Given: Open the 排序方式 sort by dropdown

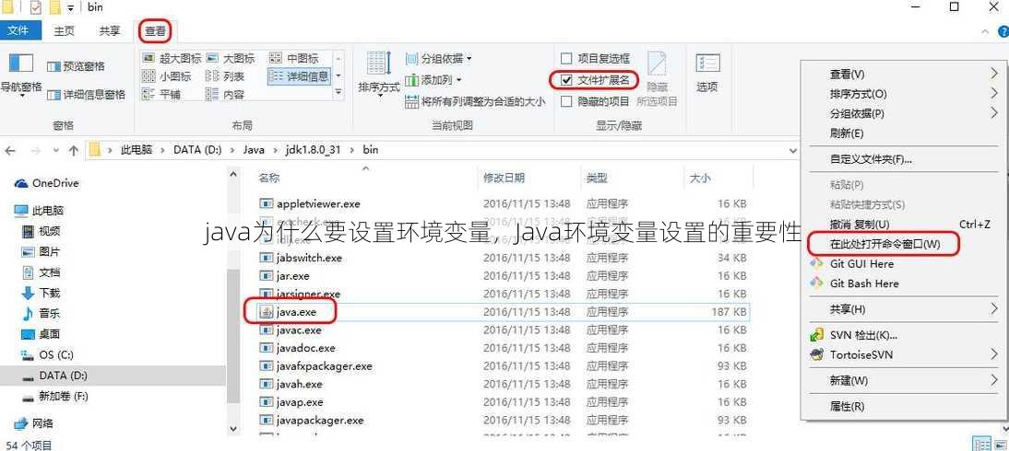Looking at the screenshot, I should [x=379, y=75].
